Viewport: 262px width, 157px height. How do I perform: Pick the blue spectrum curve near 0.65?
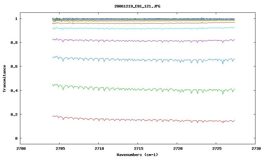144,60
